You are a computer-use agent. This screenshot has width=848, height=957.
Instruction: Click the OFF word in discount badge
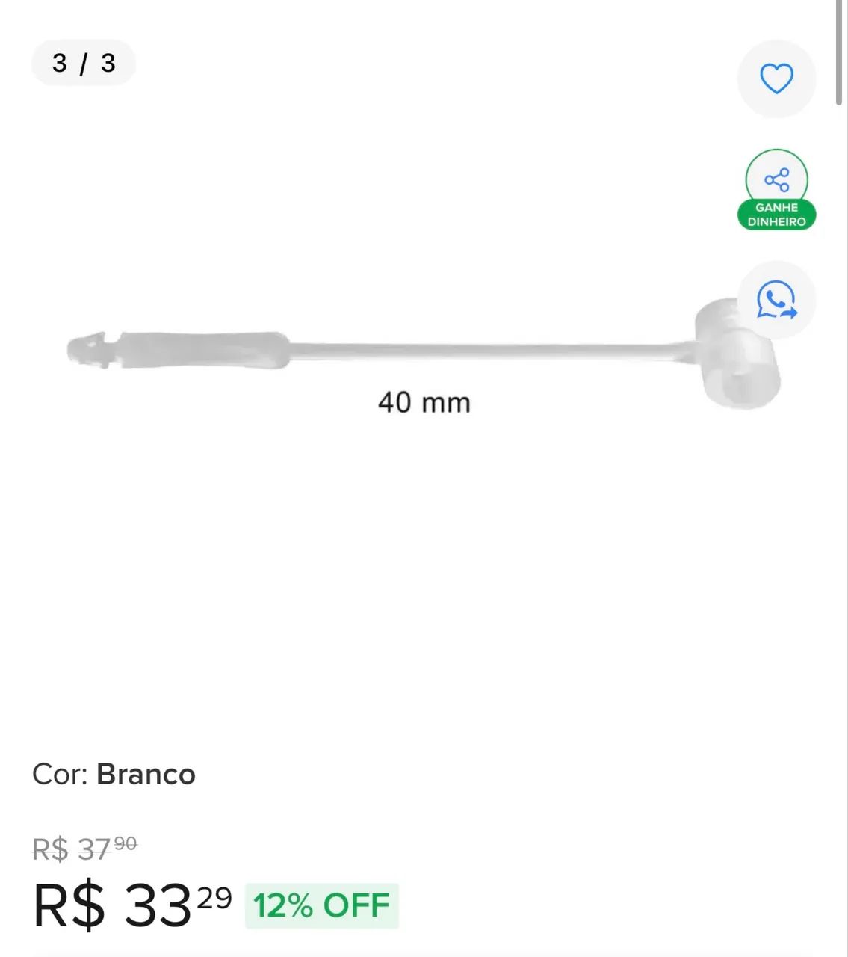[x=356, y=905]
